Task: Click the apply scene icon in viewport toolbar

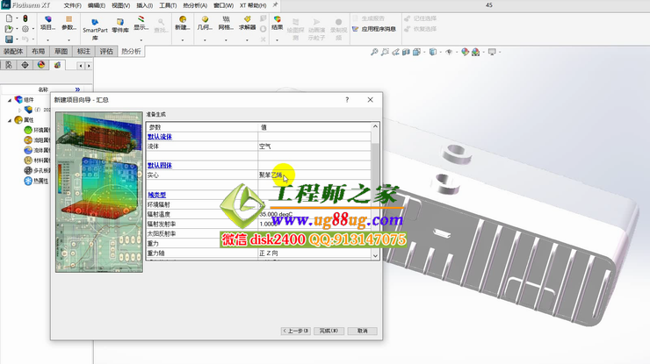Action: pos(475,52)
